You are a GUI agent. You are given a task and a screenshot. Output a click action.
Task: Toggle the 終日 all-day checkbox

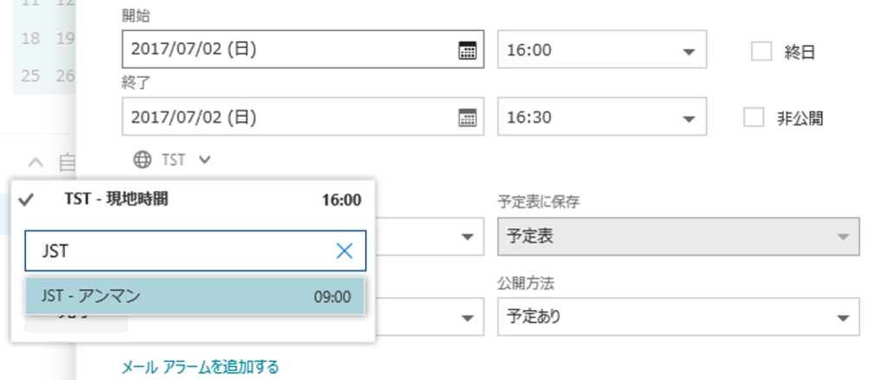pos(761,52)
